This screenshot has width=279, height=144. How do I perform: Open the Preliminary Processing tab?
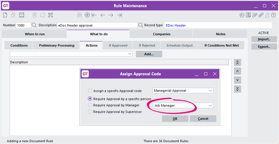(56, 45)
